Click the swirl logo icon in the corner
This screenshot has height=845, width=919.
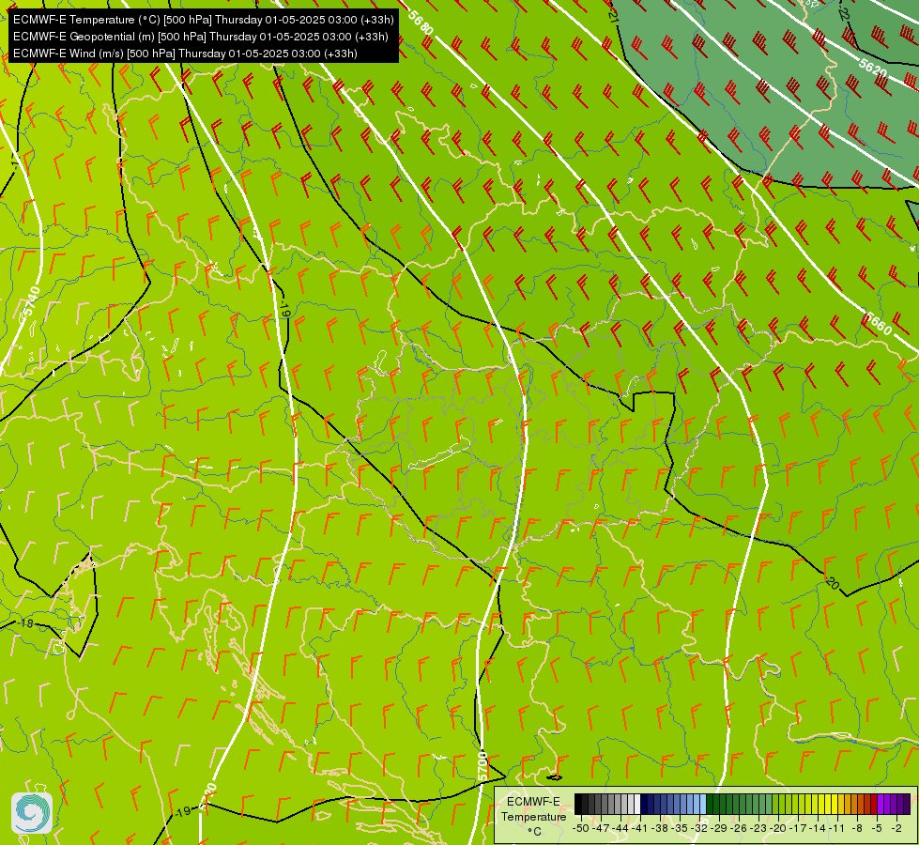tap(32, 813)
